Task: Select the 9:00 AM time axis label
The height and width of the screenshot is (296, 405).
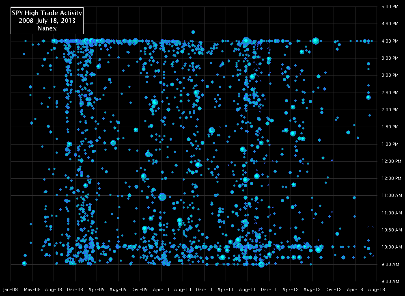Action: point(390,281)
